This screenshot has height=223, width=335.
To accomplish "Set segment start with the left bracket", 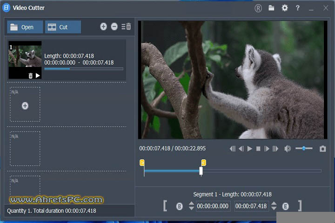I will (x=165, y=206).
